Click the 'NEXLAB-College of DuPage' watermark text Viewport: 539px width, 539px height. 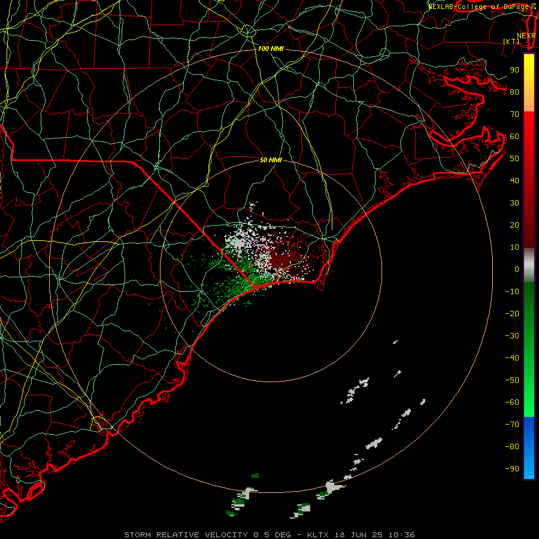coord(479,7)
